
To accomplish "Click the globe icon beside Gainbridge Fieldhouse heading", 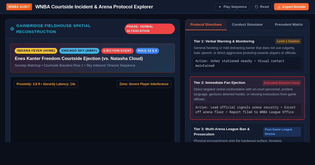I will (12, 29).
